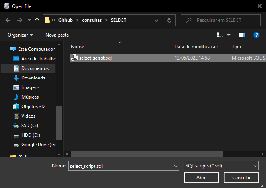266x188 pixels.
Task: Show hidden path breadcrumb chevrons
Action: tap(54, 20)
